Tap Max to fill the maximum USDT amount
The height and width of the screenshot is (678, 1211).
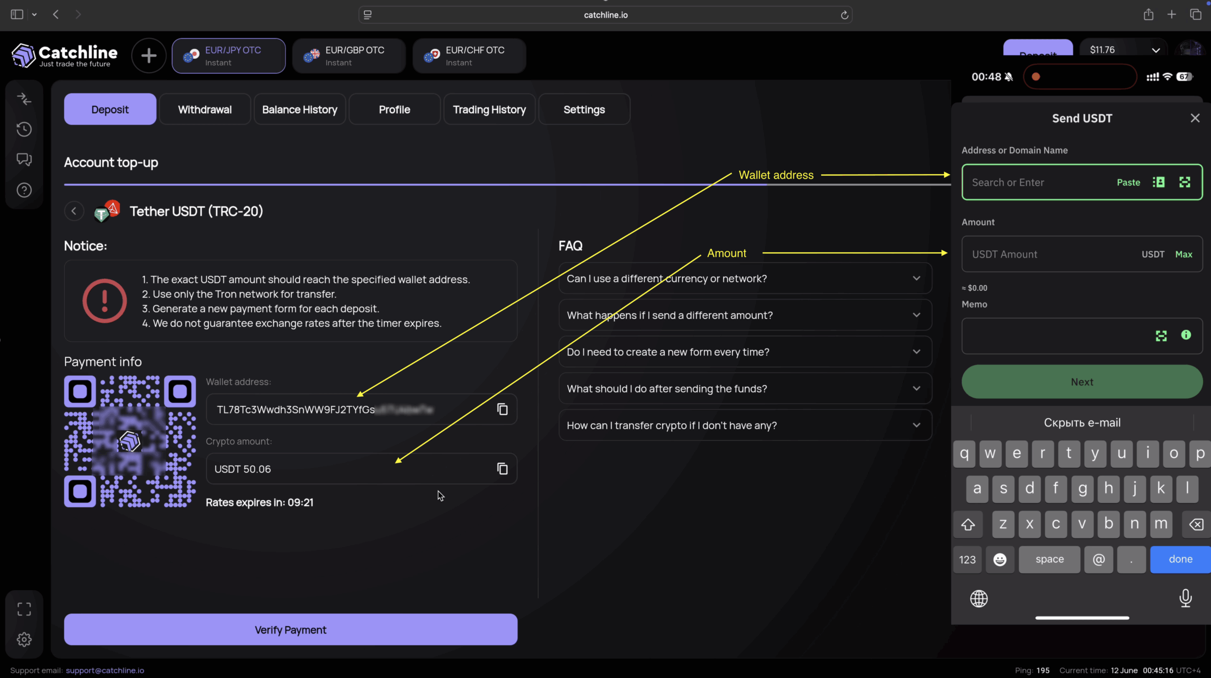(x=1184, y=254)
